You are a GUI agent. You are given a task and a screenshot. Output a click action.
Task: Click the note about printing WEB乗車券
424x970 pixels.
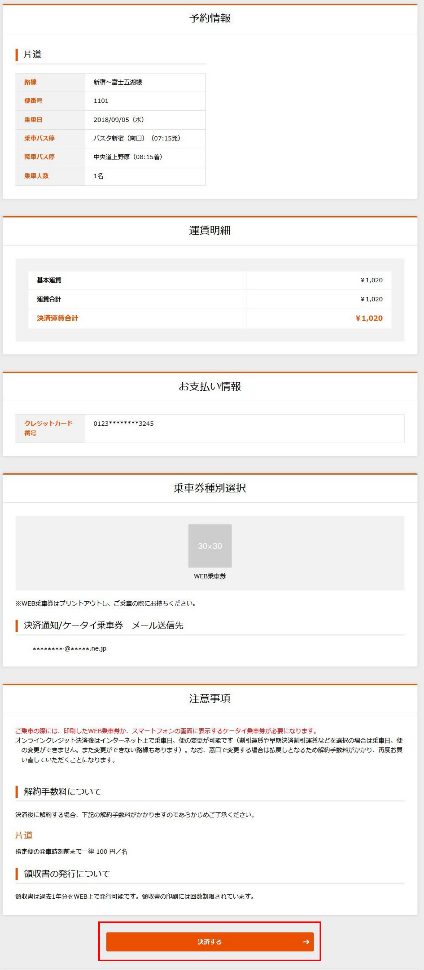107,603
